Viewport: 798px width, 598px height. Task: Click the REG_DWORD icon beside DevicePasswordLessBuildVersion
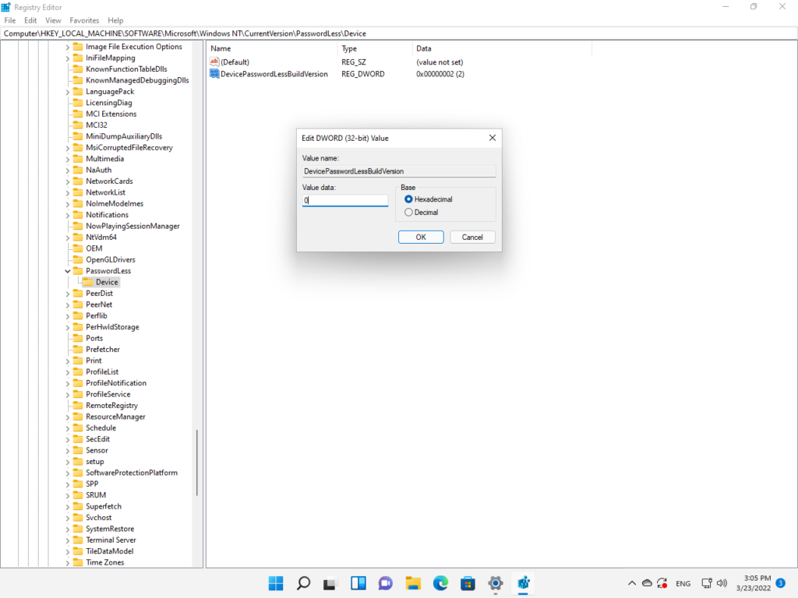(x=215, y=74)
